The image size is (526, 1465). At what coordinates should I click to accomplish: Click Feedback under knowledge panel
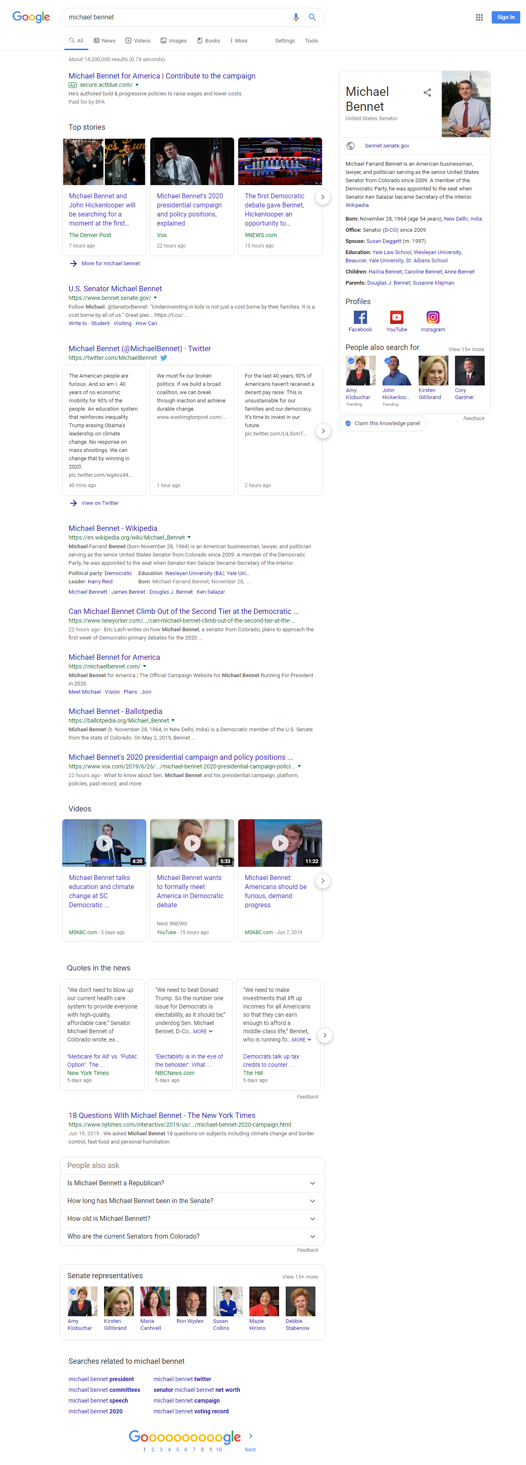tap(474, 418)
